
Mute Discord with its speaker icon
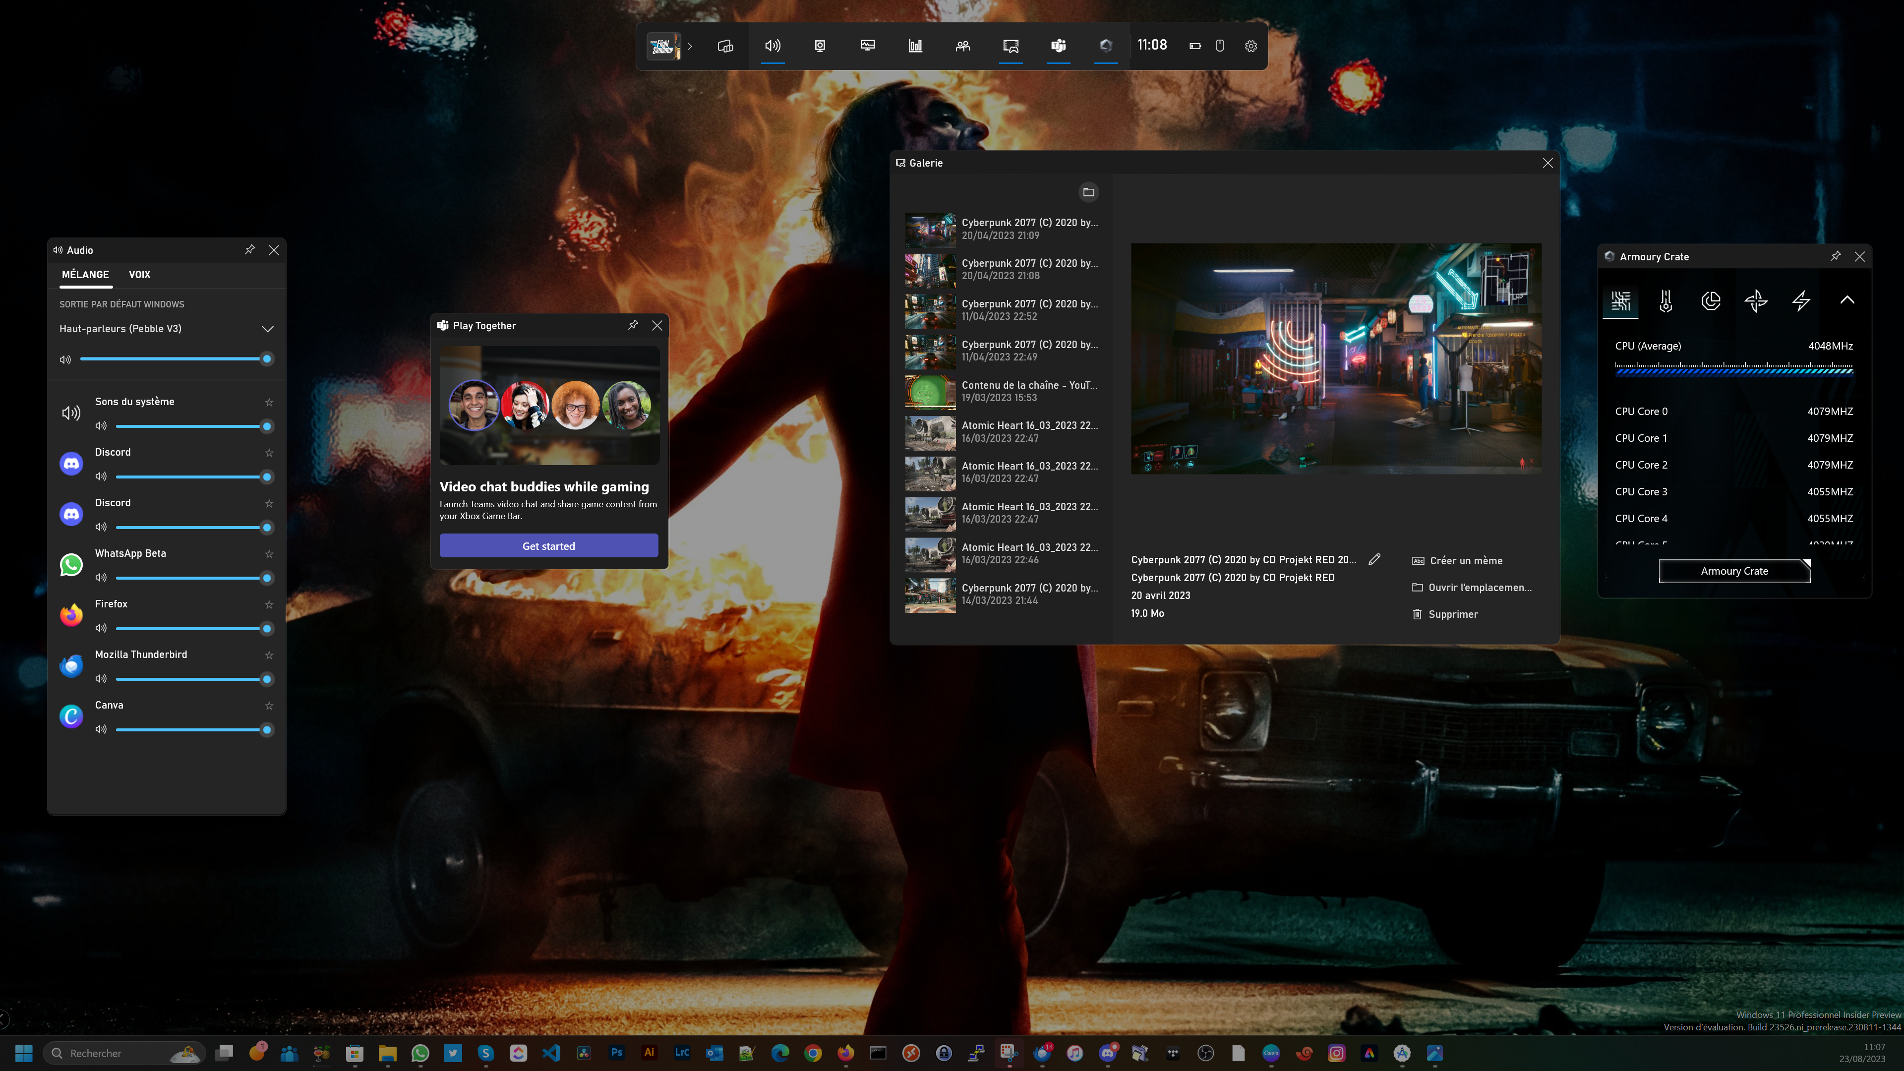point(101,476)
